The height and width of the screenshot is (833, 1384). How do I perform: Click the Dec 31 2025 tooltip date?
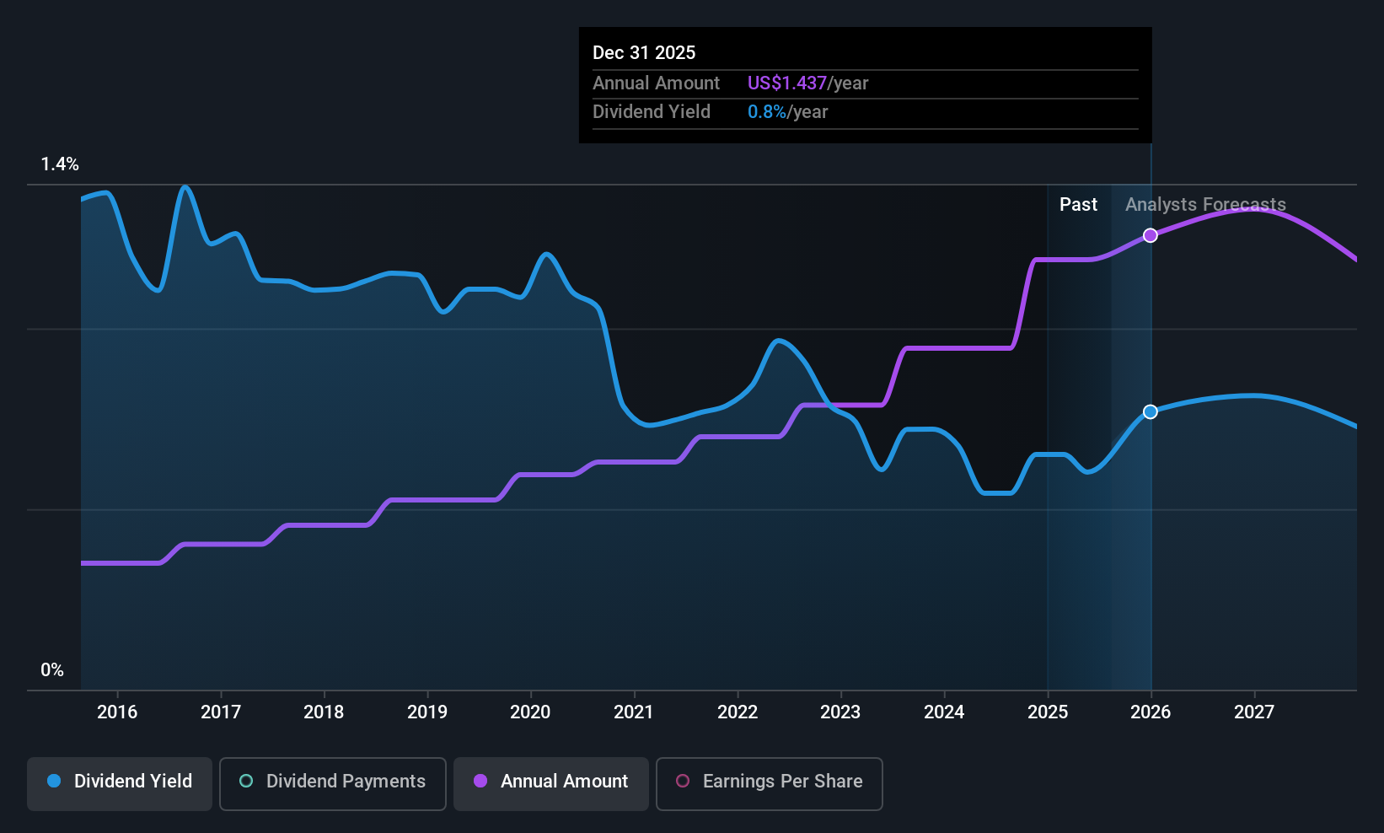tap(644, 52)
